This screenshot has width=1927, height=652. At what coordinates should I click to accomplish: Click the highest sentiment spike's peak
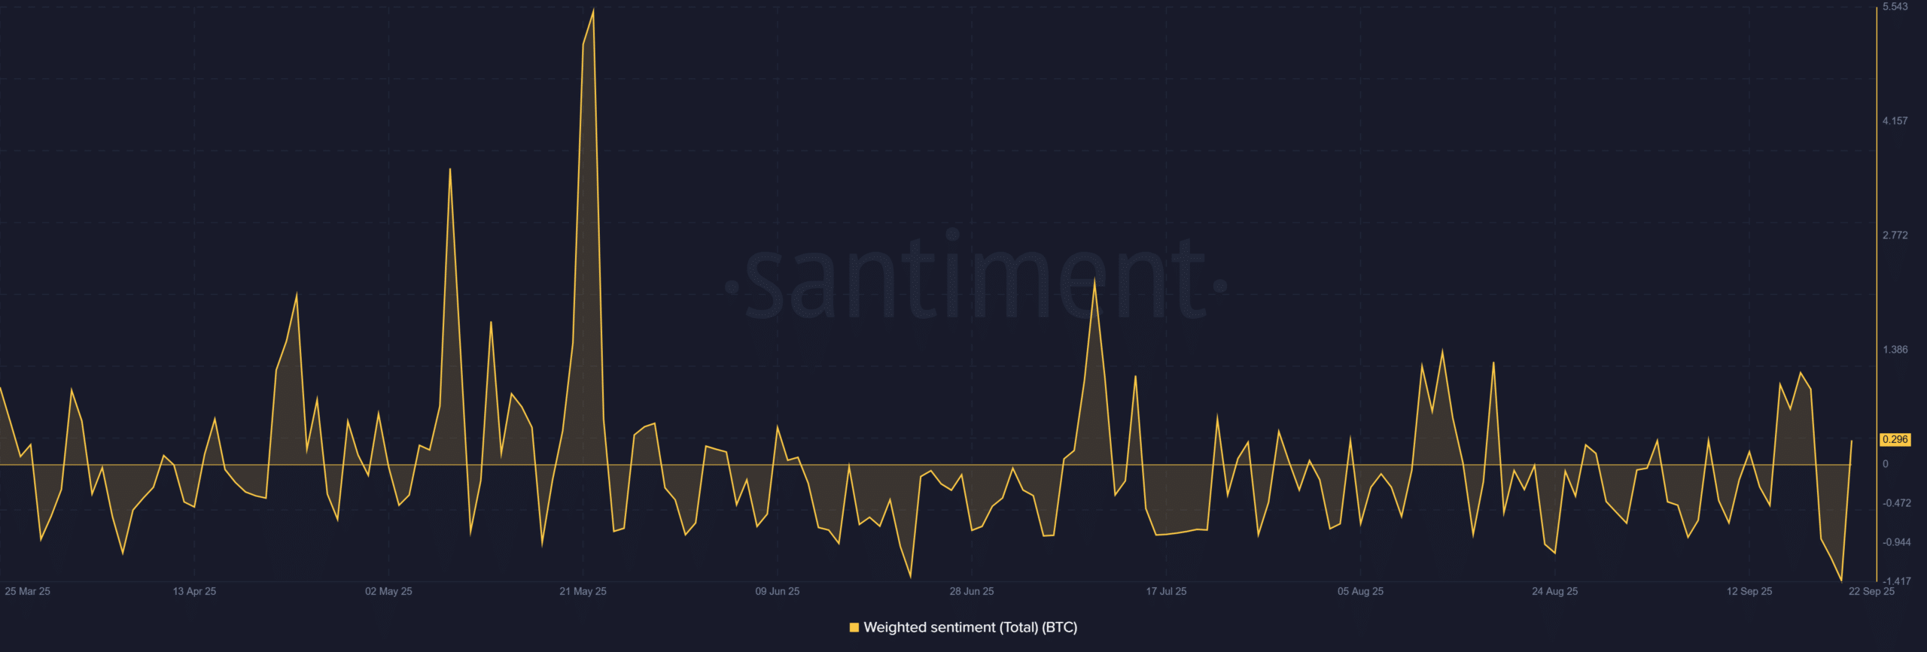pos(593,11)
